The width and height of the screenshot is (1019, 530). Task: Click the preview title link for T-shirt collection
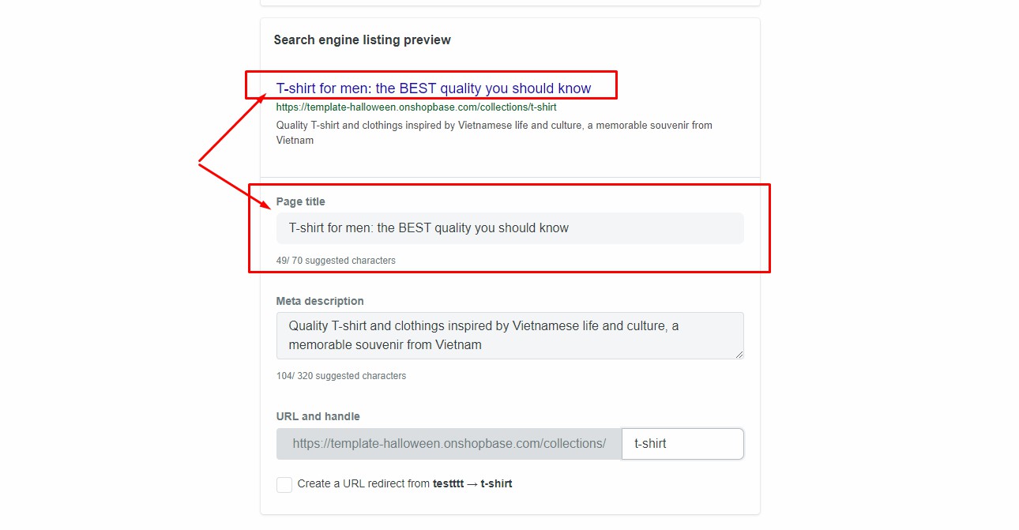tap(433, 88)
